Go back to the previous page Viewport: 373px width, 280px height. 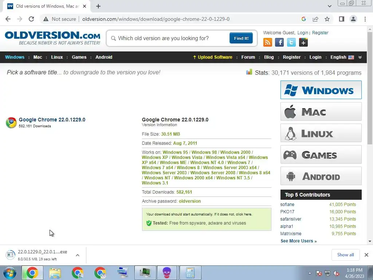click(x=8, y=19)
